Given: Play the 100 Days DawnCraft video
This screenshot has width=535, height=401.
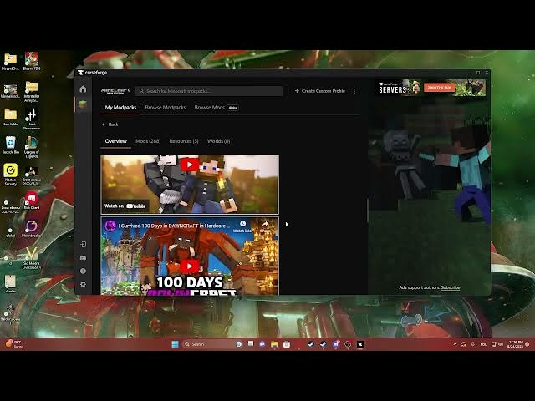Looking at the screenshot, I should pos(190,267).
